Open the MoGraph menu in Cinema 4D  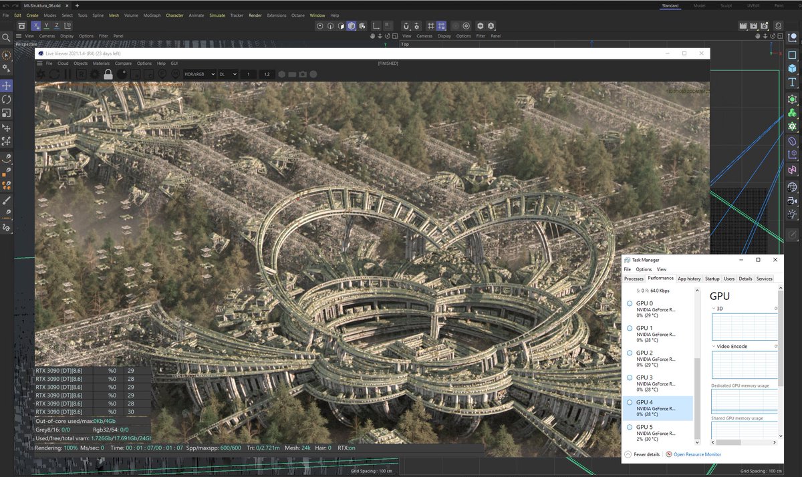point(152,15)
